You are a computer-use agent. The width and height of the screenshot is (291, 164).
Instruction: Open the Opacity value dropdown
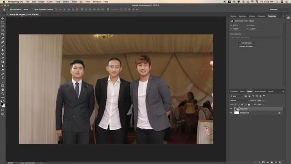click(x=263, y=100)
